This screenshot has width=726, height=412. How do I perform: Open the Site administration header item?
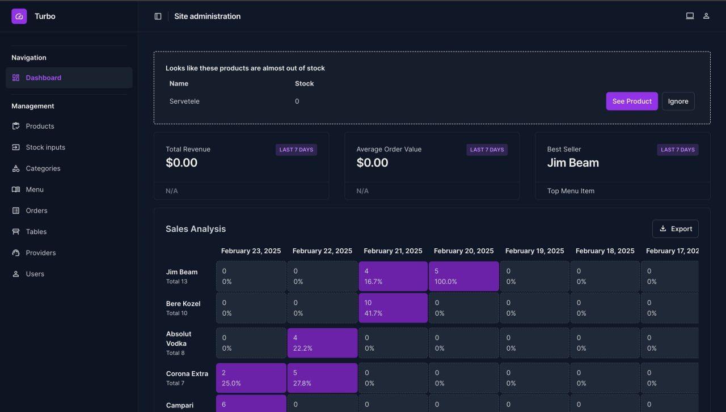[208, 16]
